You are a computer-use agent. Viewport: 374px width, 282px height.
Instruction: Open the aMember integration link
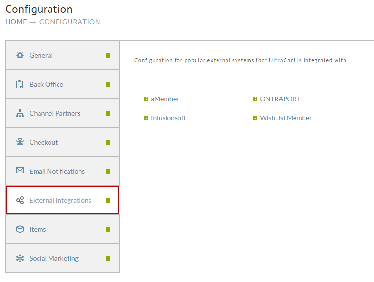point(165,99)
